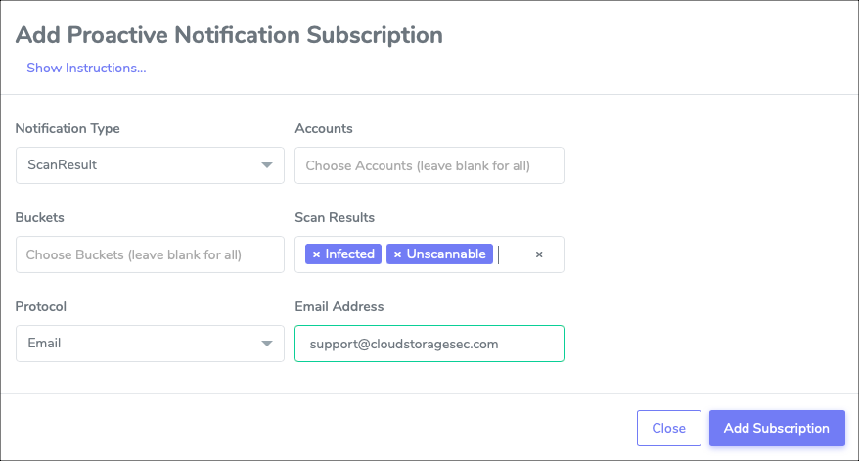This screenshot has width=859, height=461.
Task: Expand the Notification Type dropdown arrow
Action: pos(267,165)
